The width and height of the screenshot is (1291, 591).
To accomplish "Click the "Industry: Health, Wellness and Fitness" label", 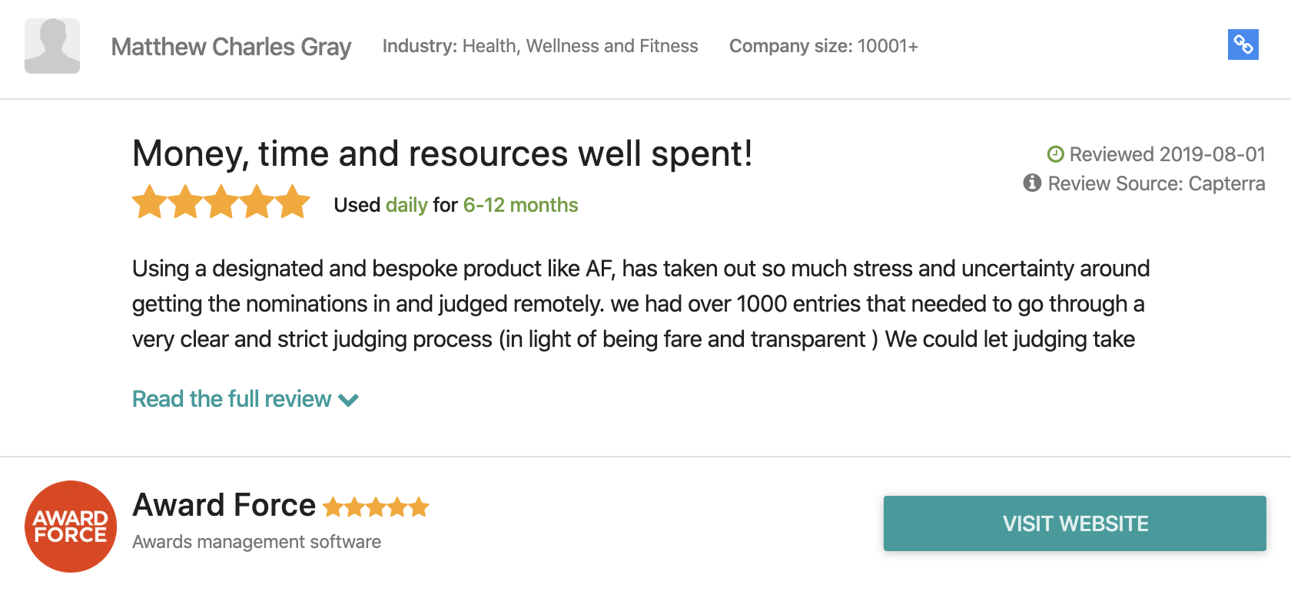I will coord(540,46).
